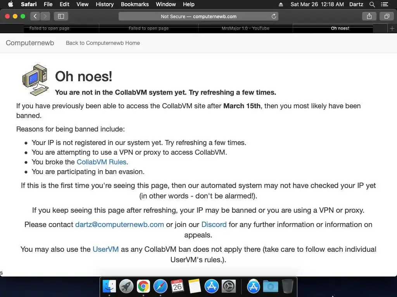Click 'Your IP is not registered' bullet
Viewport: 397px width, 297px height.
coord(139,143)
